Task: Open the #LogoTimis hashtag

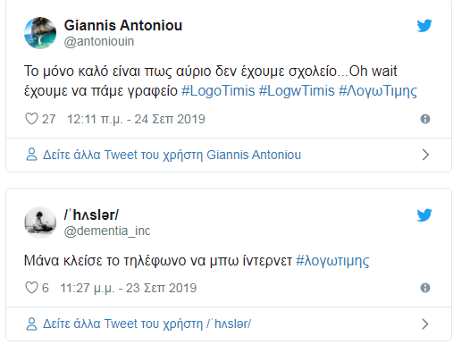Action: [218, 90]
